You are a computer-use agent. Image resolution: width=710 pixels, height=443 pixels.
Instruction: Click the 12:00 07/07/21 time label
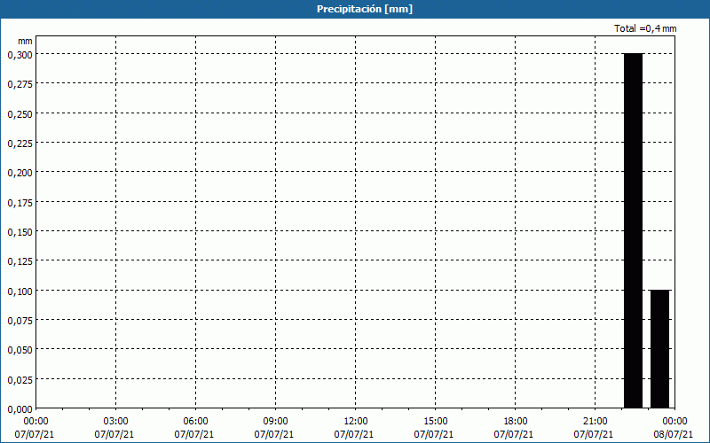coord(354,428)
